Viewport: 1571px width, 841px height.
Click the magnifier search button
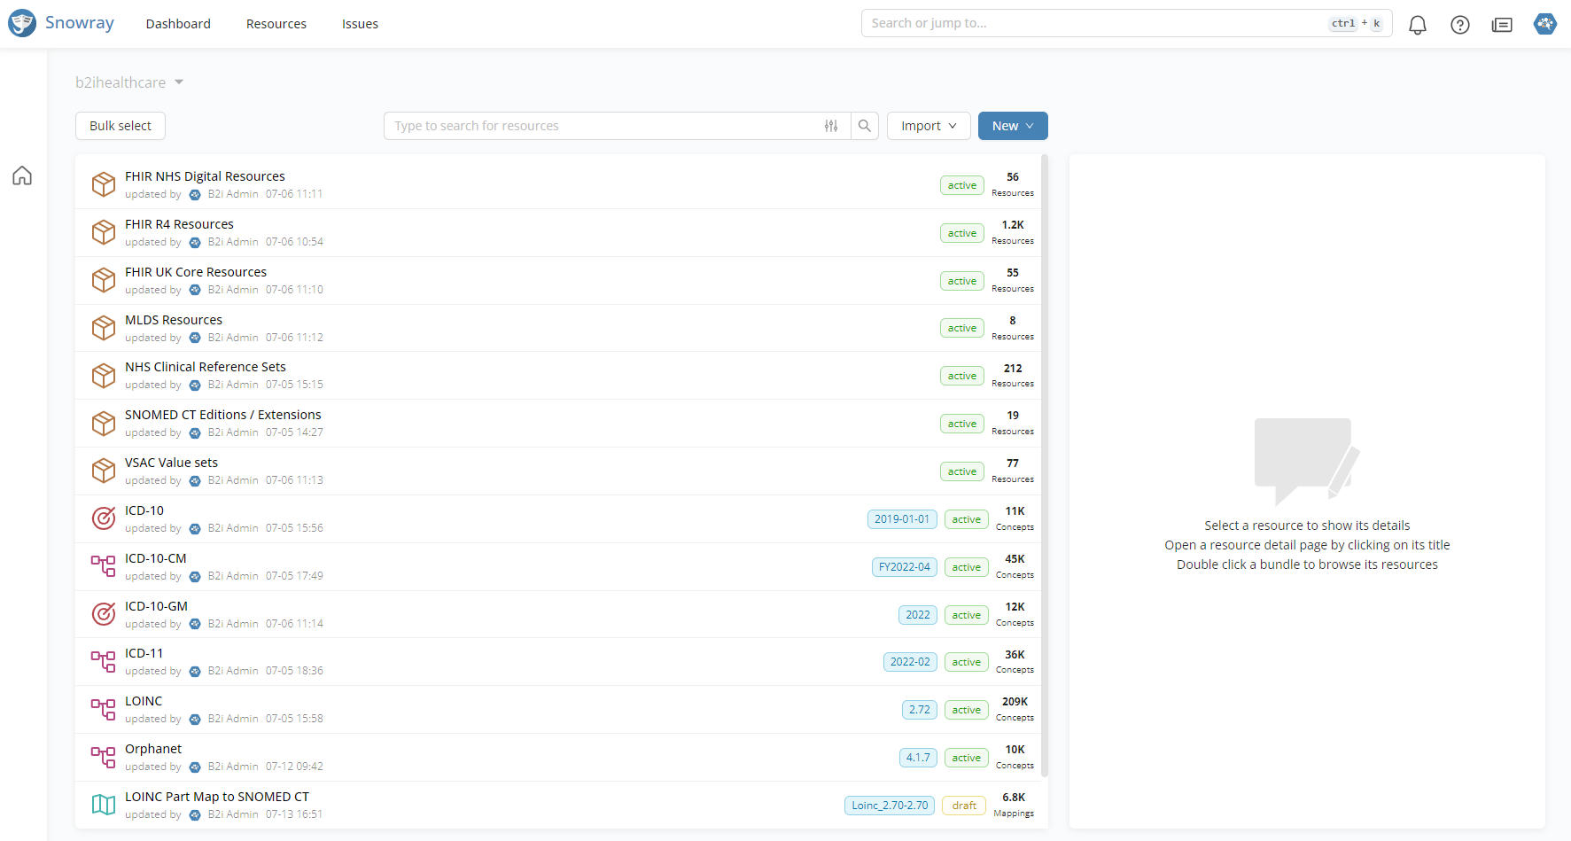click(x=865, y=126)
